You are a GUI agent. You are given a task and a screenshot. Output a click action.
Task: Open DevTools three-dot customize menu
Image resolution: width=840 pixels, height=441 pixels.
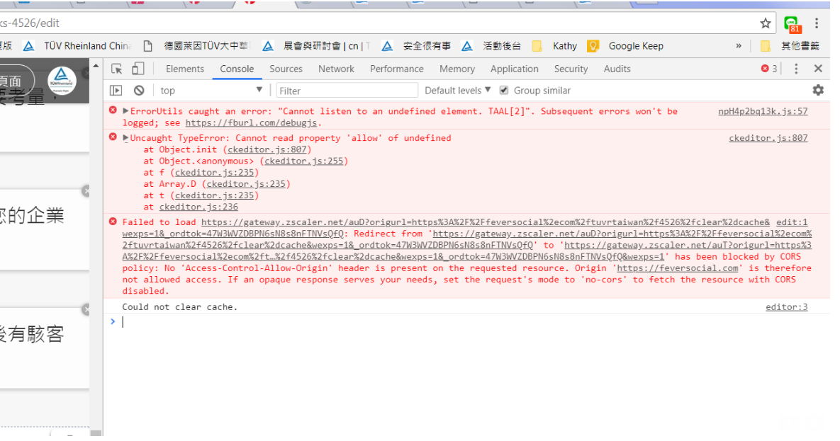[x=796, y=69]
